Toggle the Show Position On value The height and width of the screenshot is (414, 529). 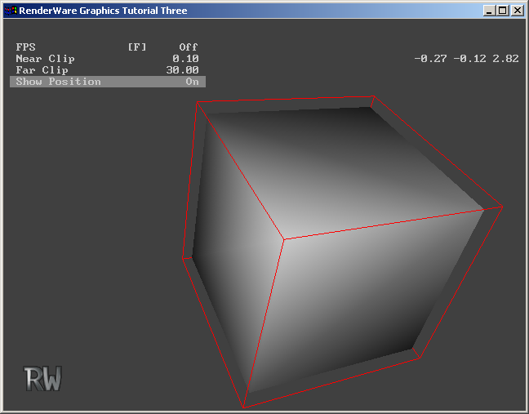pyautogui.click(x=192, y=82)
